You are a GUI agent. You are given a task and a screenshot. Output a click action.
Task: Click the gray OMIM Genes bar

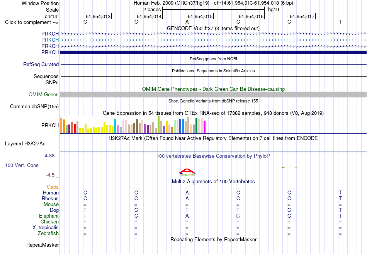point(213,94)
